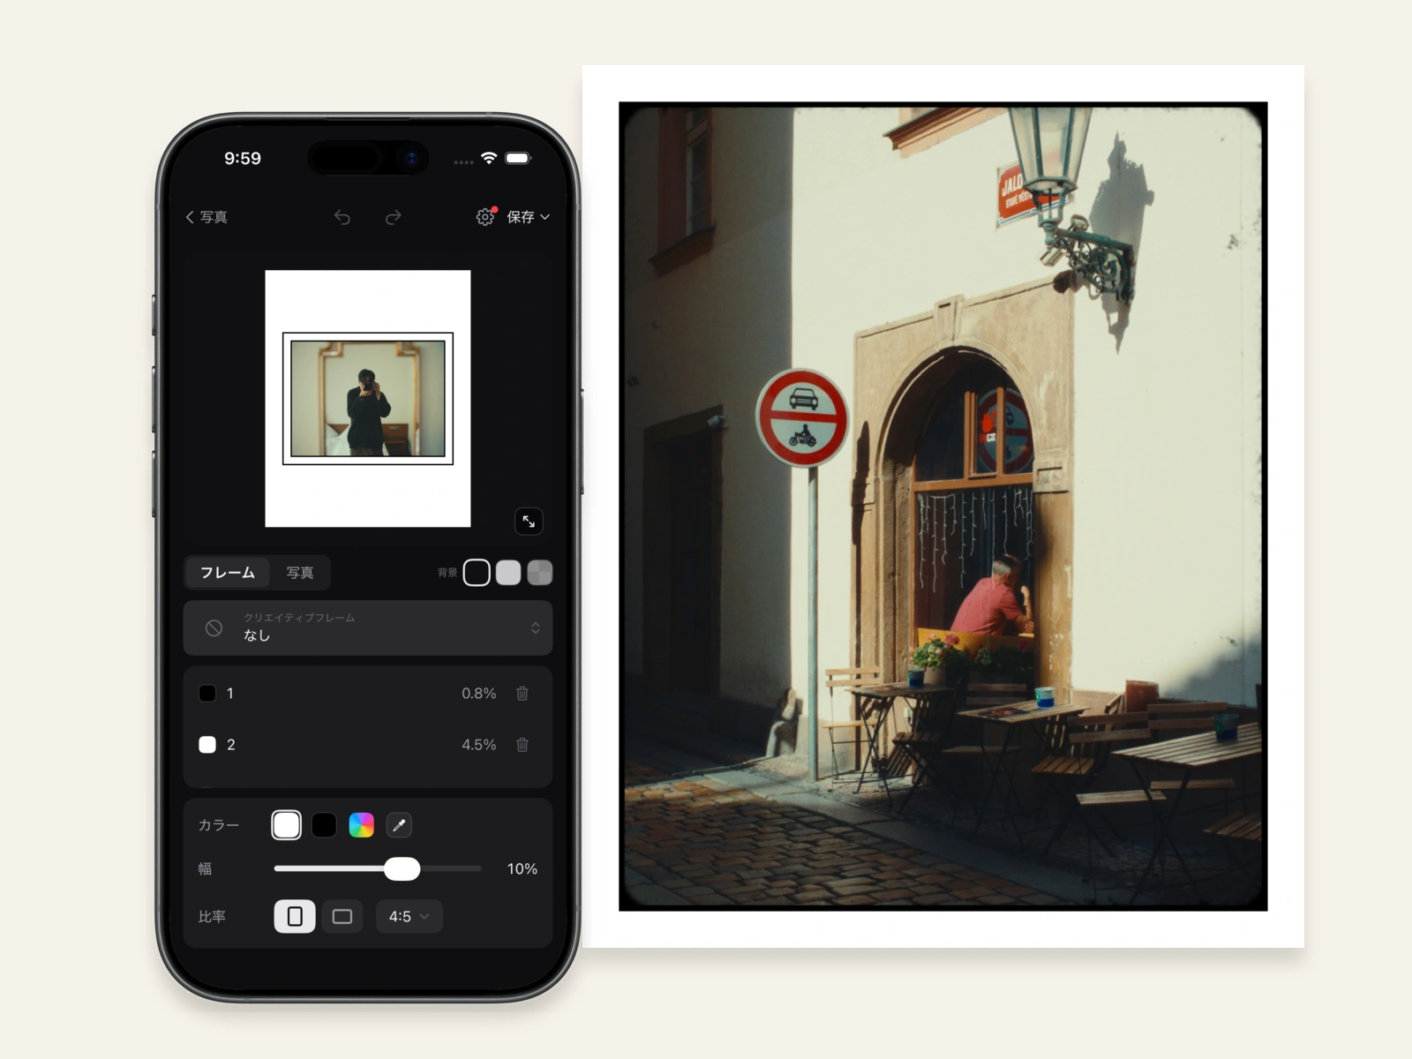Tap the 0.8% width value
This screenshot has width=1412, height=1059.
[478, 694]
